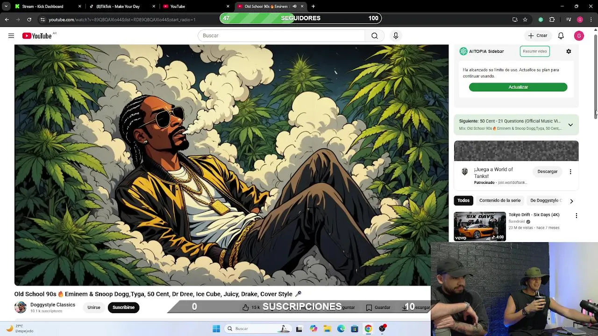Open Windows Start menu
Viewport: 598px width, 336px height.
click(x=216, y=329)
